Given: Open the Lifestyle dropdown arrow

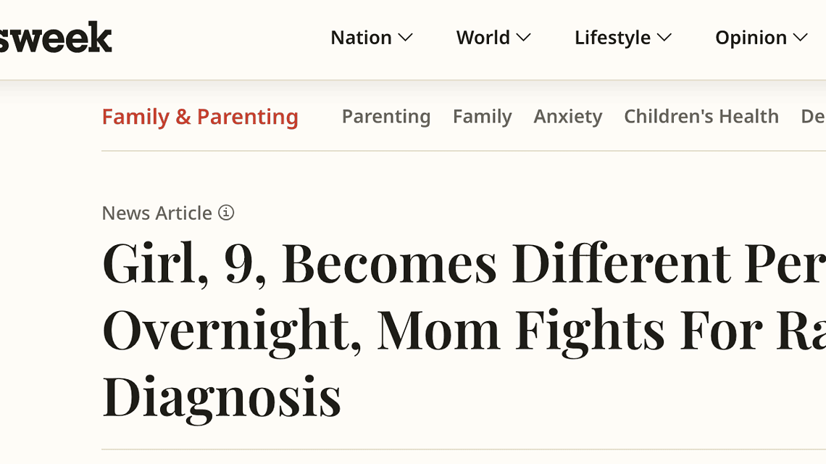Looking at the screenshot, I should pyautogui.click(x=666, y=38).
